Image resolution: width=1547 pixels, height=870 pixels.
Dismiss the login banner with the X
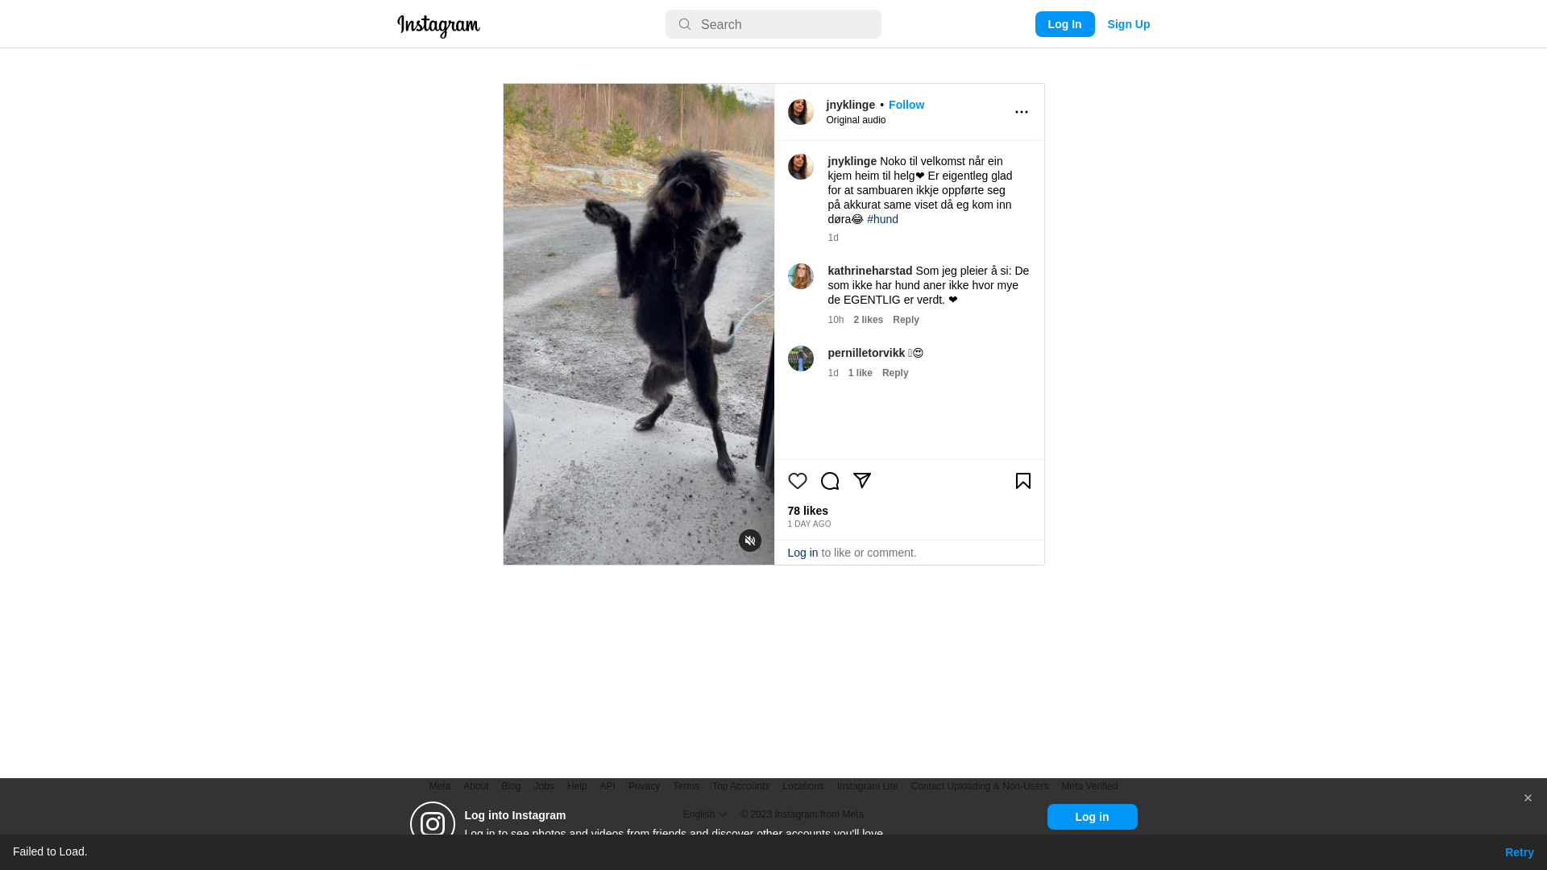click(1527, 798)
